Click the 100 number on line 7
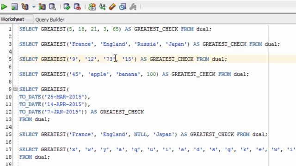The height and width of the screenshot is (166, 296). 151,74
